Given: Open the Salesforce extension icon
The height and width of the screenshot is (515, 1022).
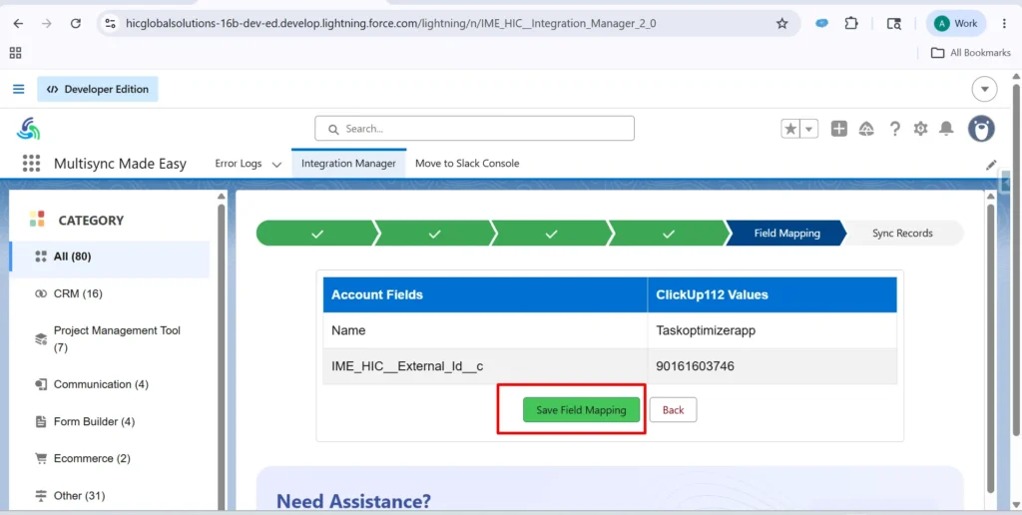Looking at the screenshot, I should tap(822, 24).
